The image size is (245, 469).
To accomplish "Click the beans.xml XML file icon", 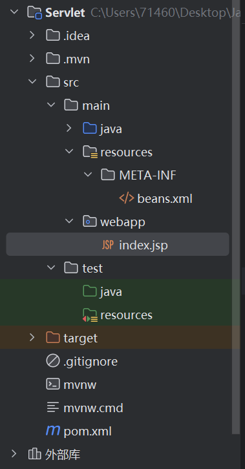I will (x=127, y=198).
